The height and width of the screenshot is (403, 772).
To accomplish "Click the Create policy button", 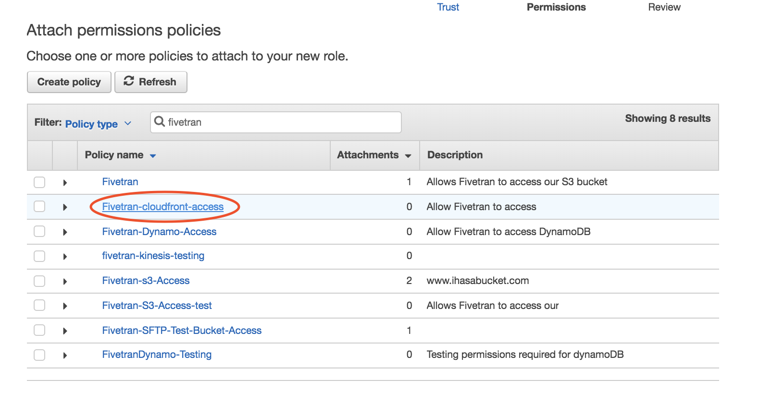I will (x=69, y=82).
